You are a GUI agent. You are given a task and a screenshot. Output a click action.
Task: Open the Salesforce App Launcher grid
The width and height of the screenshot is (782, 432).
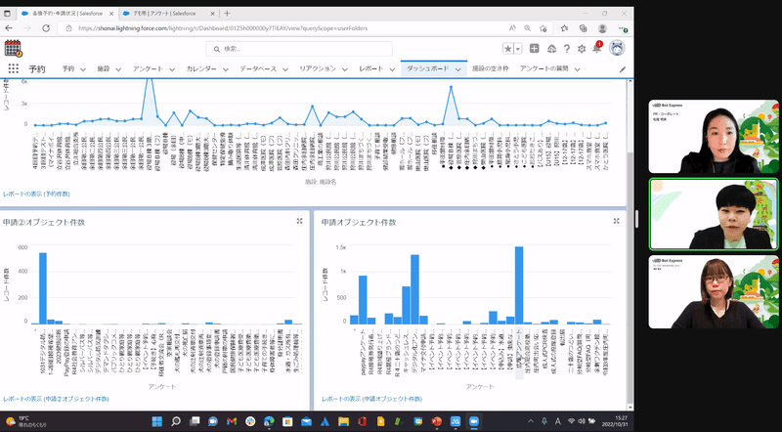tap(14, 68)
